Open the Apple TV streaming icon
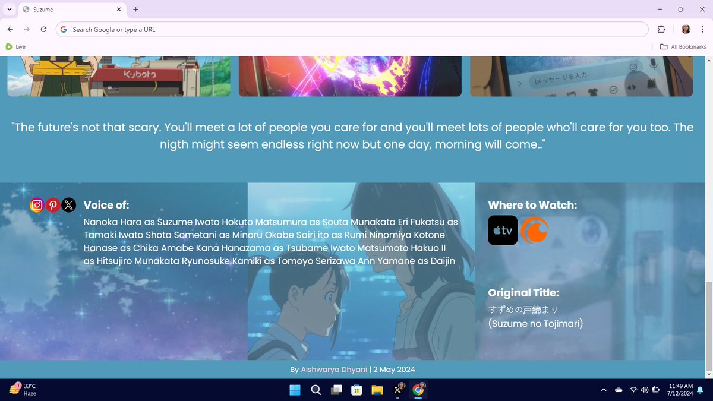This screenshot has width=713, height=401. pos(503,231)
